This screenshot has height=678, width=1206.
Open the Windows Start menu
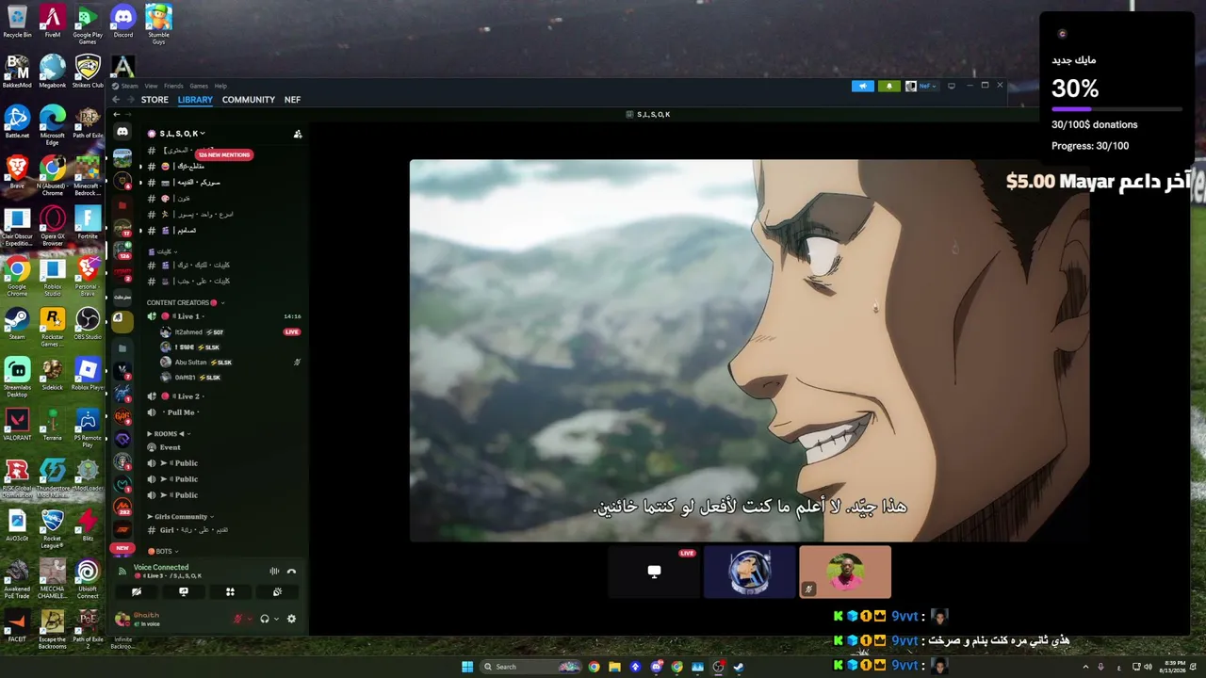click(x=466, y=667)
